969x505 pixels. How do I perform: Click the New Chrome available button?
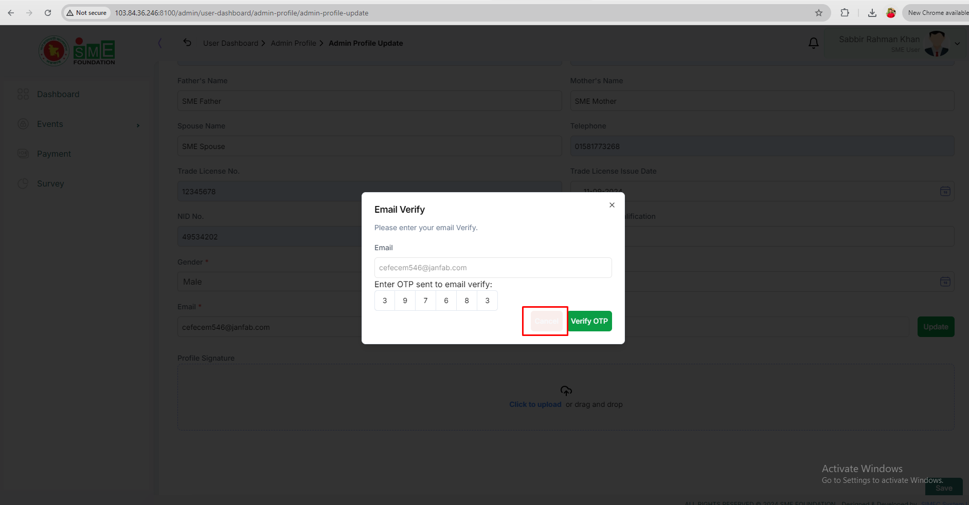(x=937, y=13)
